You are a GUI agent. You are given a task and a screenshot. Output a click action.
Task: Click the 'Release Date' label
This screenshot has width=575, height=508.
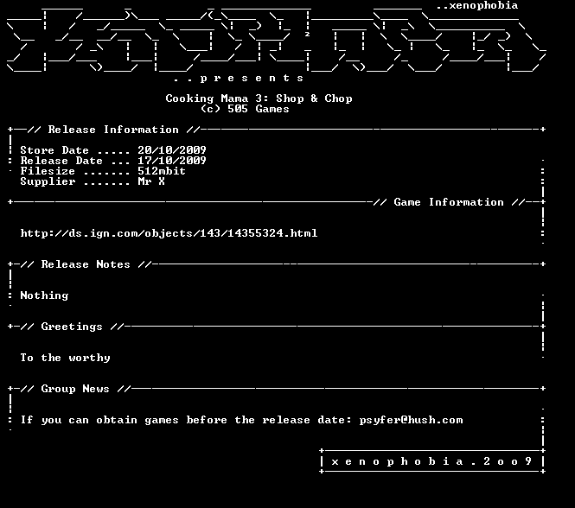click(x=61, y=161)
